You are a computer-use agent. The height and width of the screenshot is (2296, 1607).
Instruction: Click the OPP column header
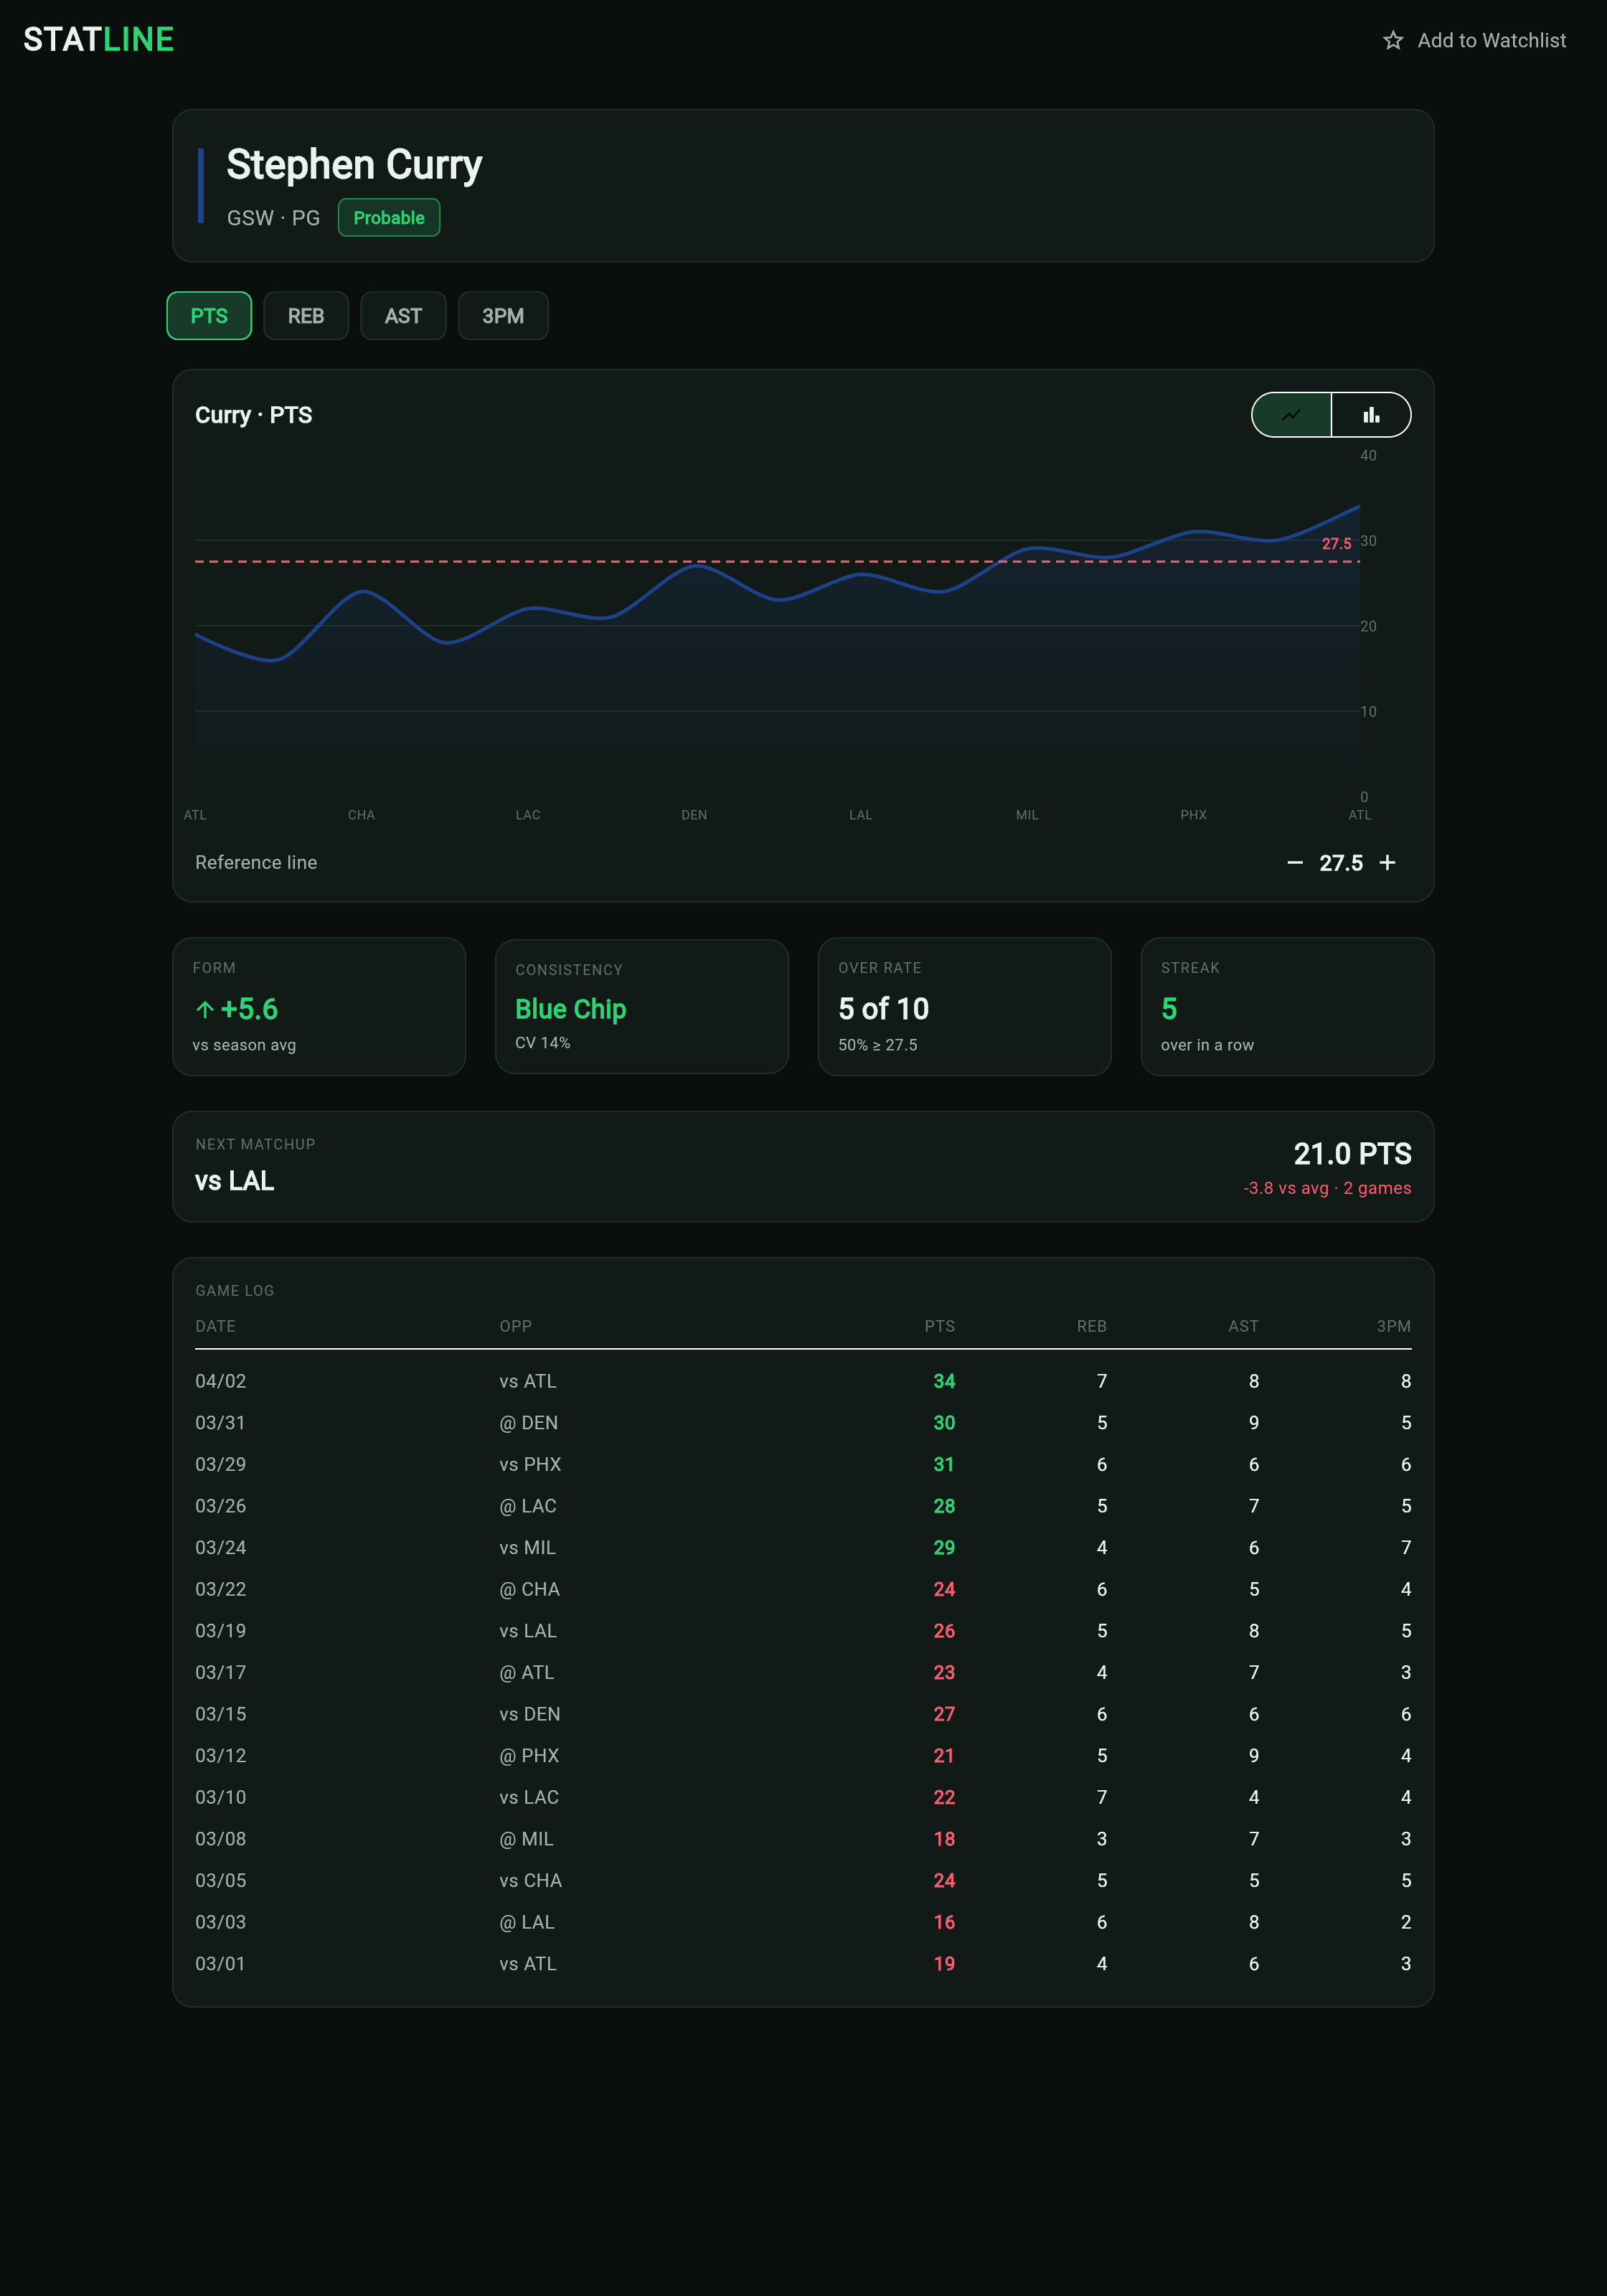click(516, 1326)
